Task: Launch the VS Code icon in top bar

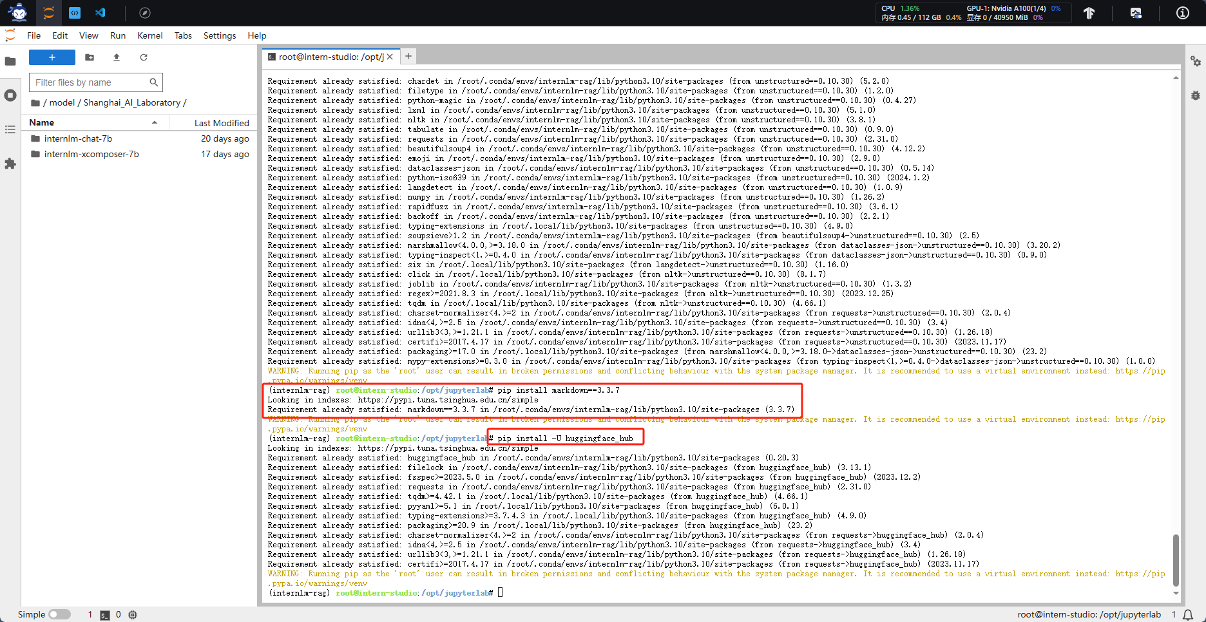Action: [100, 12]
